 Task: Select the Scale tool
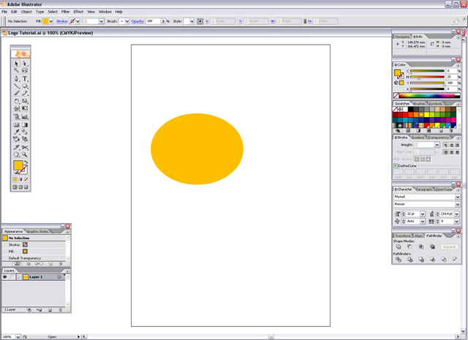(25, 101)
